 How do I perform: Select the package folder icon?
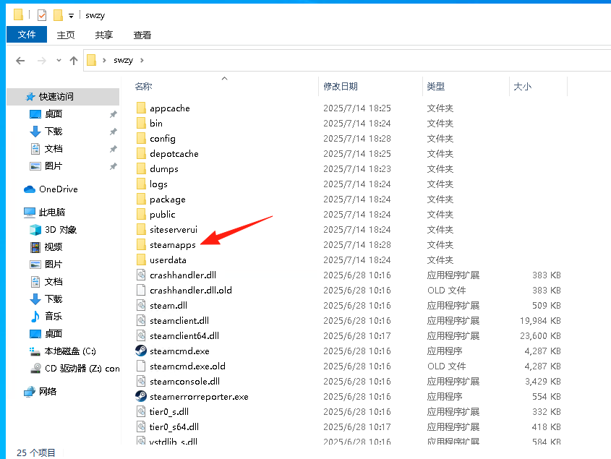tap(141, 199)
